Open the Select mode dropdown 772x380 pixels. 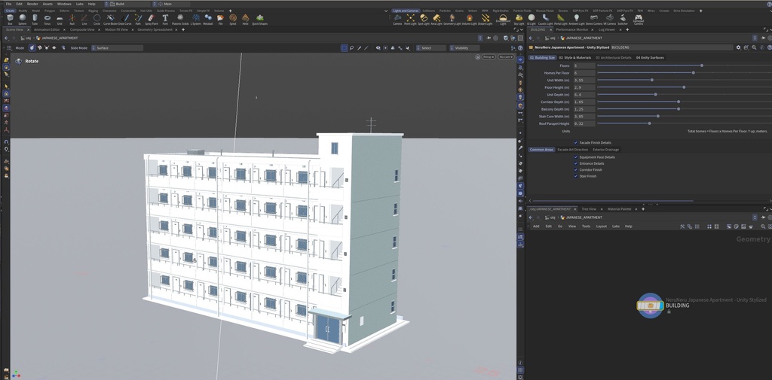tap(430, 48)
